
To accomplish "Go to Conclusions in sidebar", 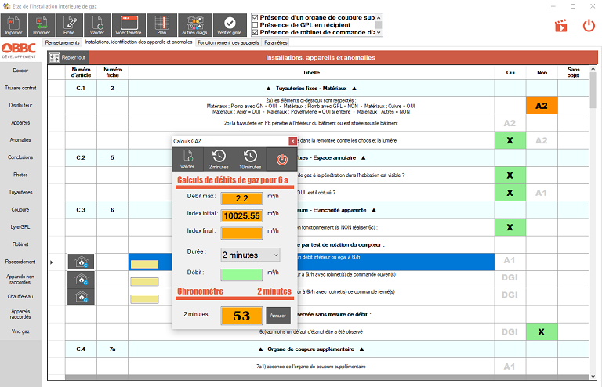I will click(20, 157).
